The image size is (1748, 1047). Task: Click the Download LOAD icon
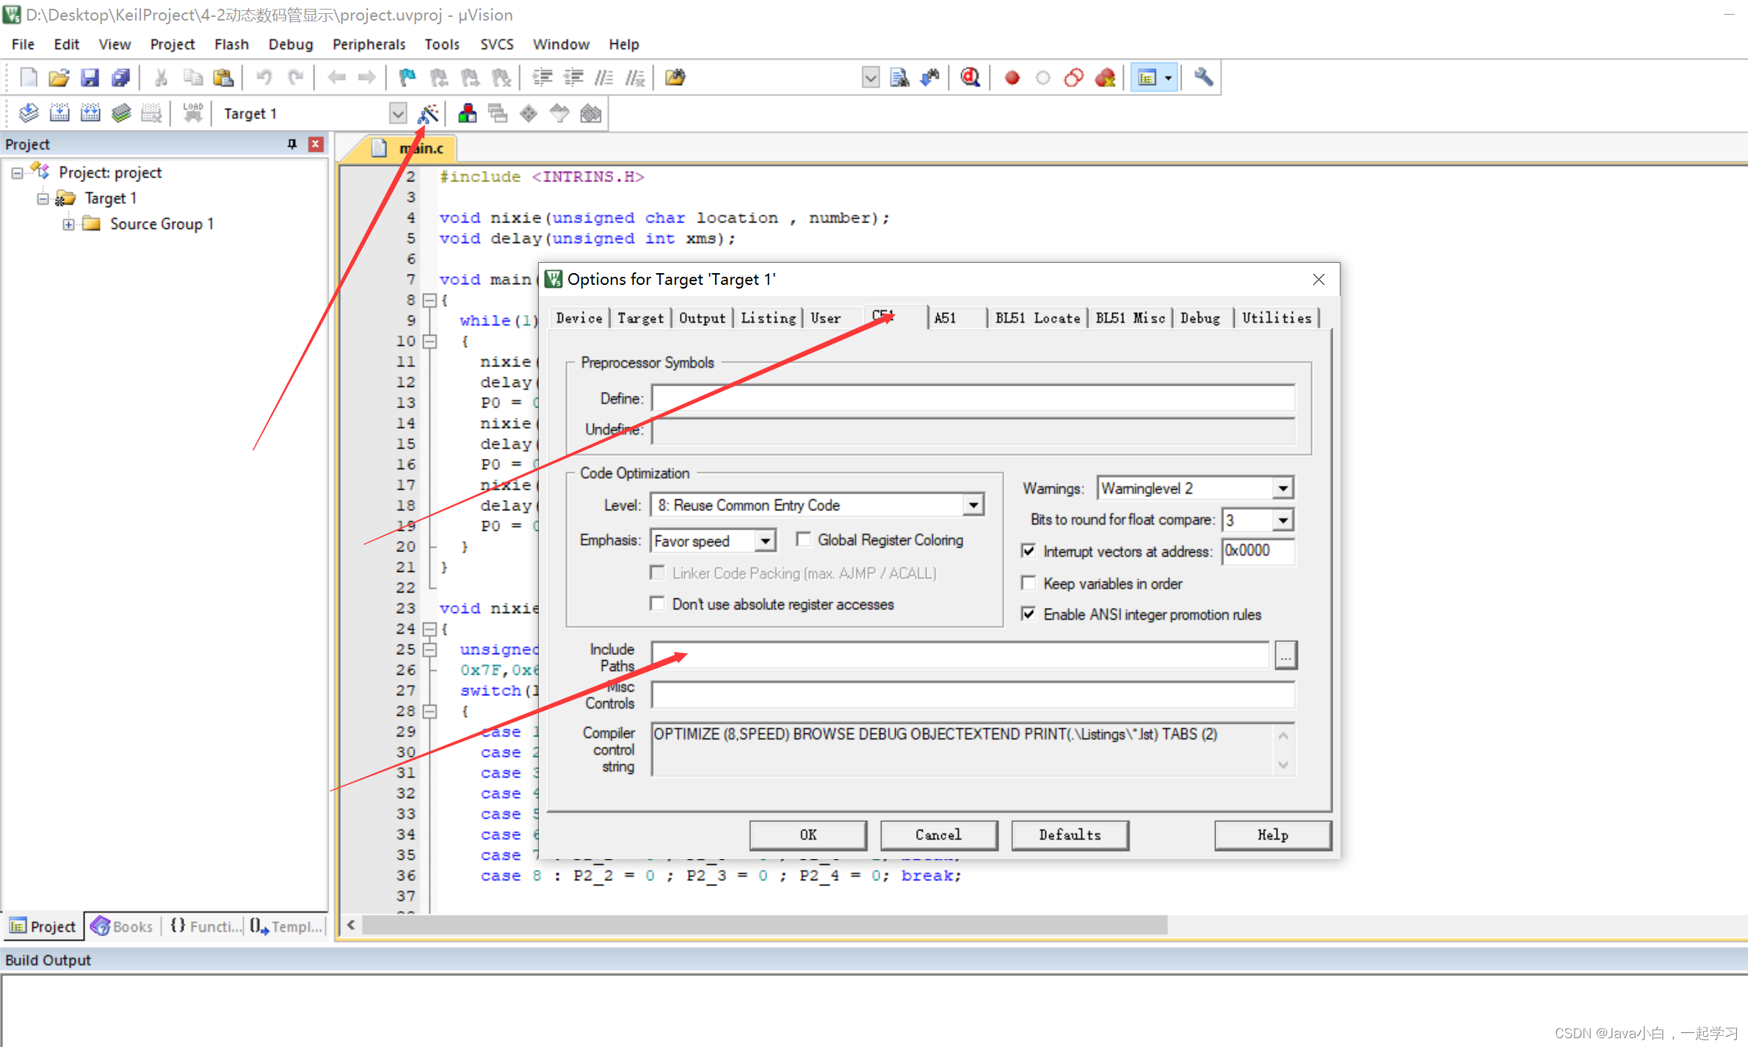(192, 113)
